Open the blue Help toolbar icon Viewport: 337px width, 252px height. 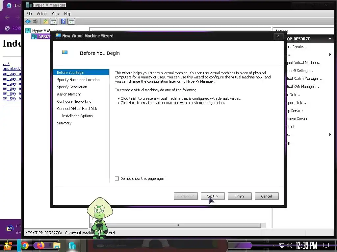tap(63, 21)
